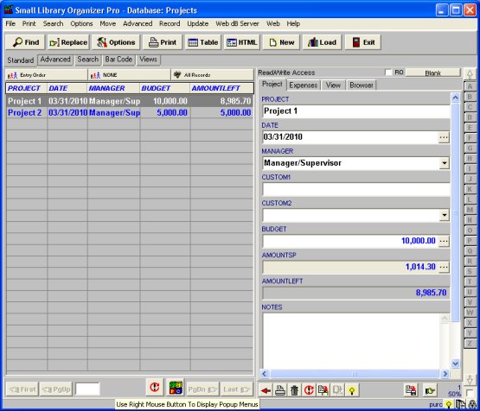Click the down arrow below alphabet index
This screenshot has width=480, height=411.
point(470,380)
